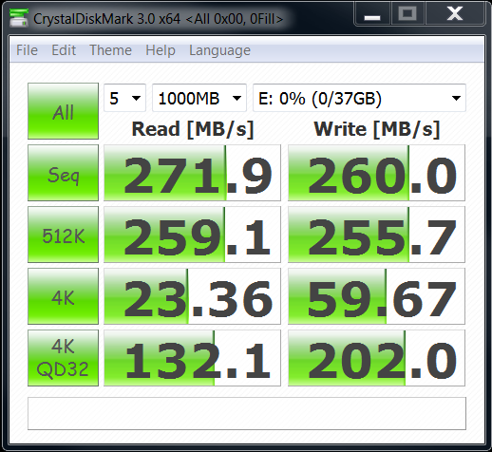Click the Seq write result 260.0
Viewport: 492px width, 452px height.
[x=376, y=173]
